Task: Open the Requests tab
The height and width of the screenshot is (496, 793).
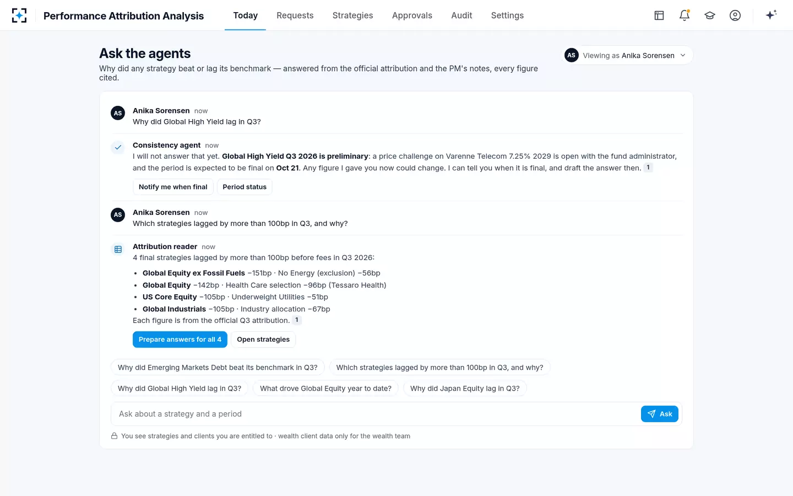Action: [295, 15]
